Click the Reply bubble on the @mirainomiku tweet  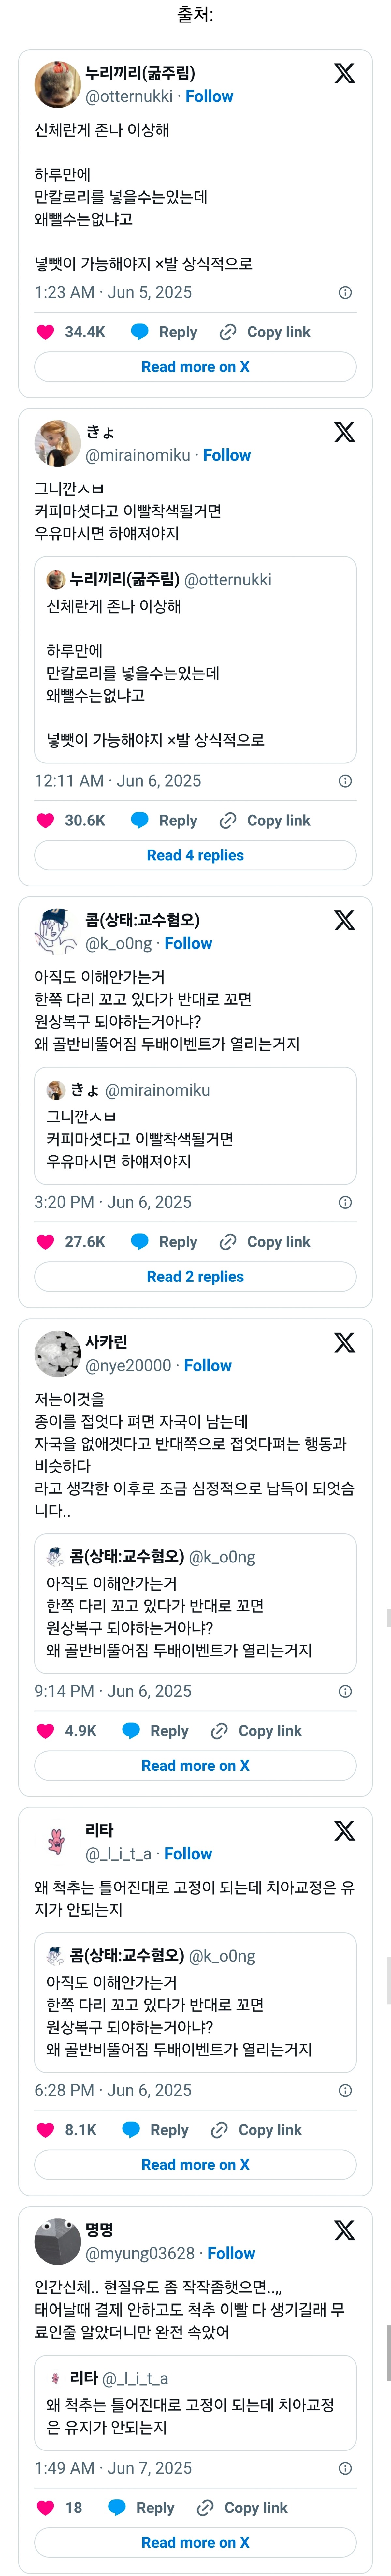click(x=140, y=820)
